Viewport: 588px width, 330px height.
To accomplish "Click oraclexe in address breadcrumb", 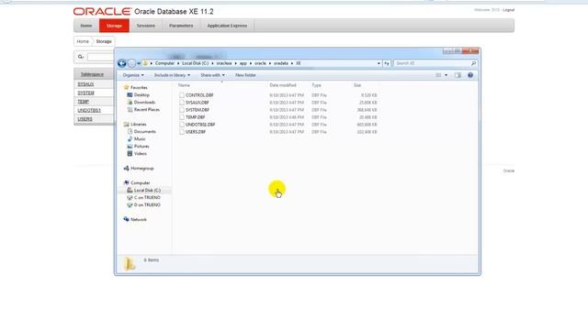I will tap(224, 63).
